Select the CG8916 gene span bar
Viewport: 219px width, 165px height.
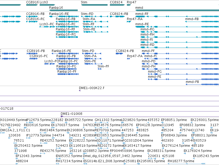32,5
